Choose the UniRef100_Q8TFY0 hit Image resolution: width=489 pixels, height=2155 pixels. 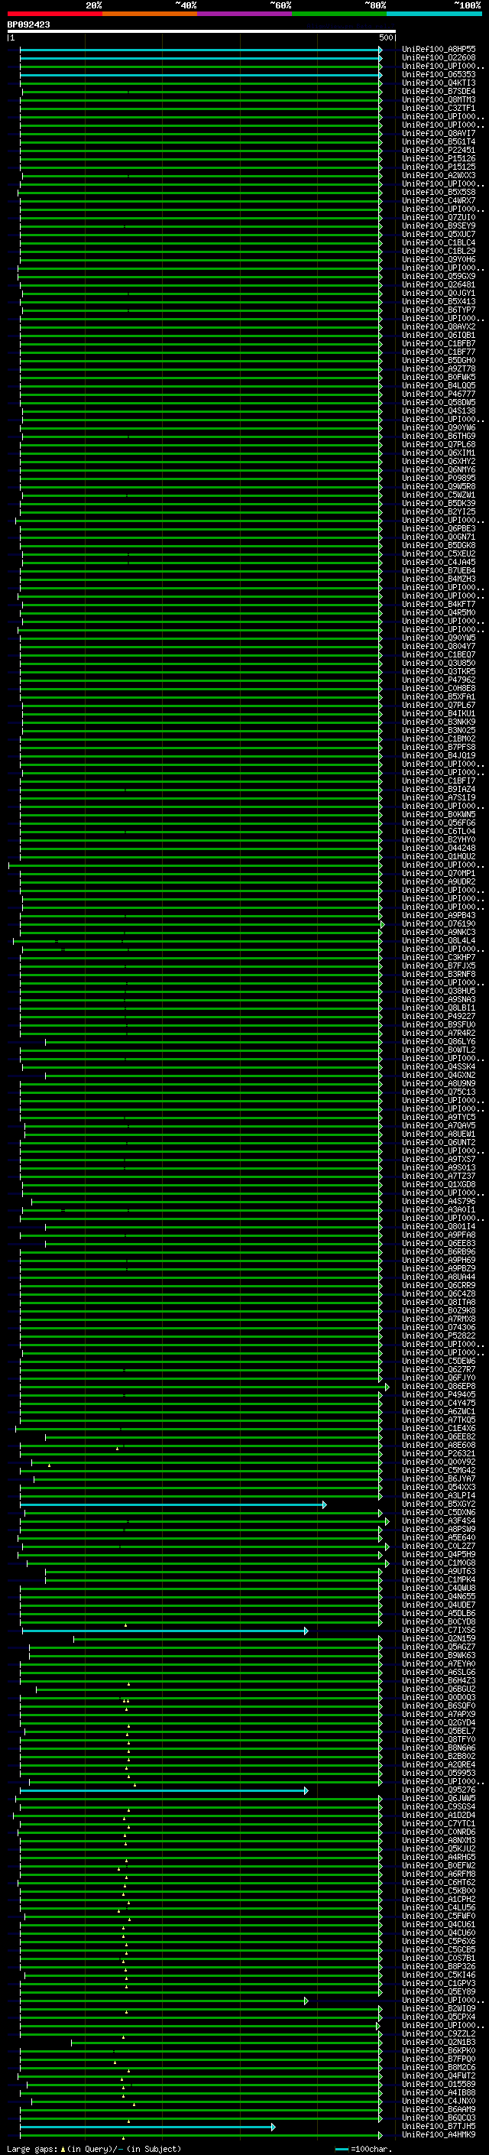click(439, 1740)
